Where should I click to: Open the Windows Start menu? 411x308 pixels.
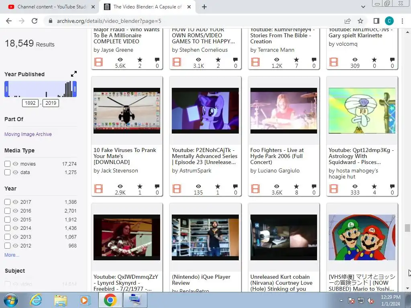coord(11,300)
